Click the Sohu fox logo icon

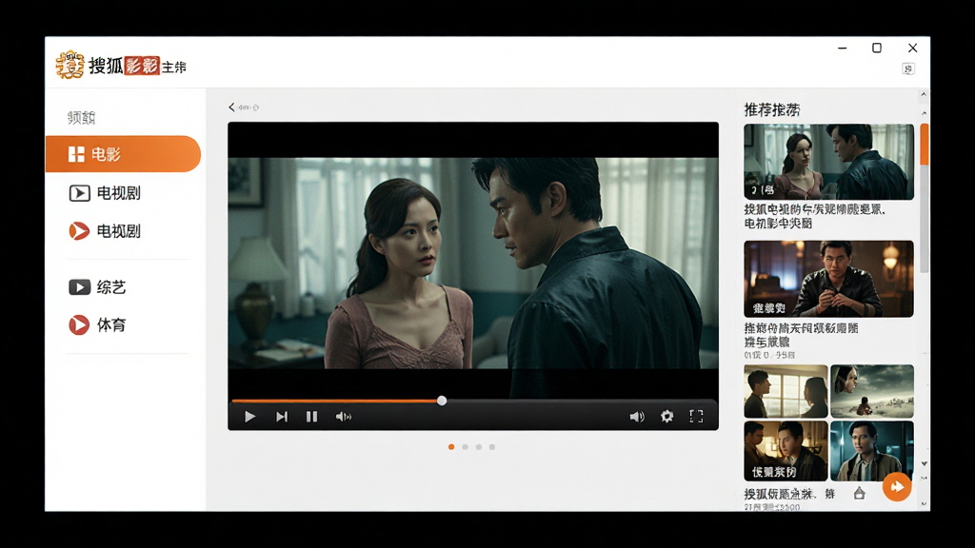tap(70, 65)
